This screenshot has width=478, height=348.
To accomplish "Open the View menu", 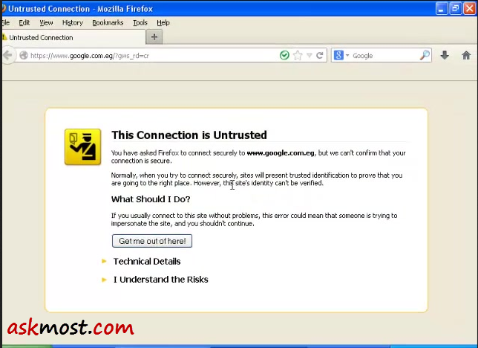I will pyautogui.click(x=46, y=22).
